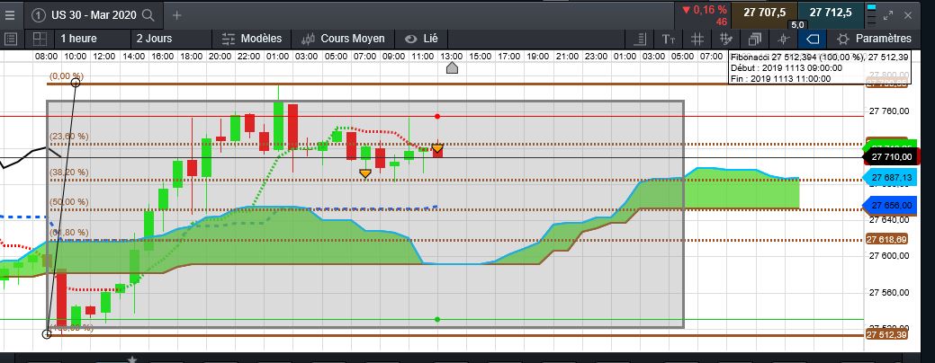The image size is (935, 363).
Task: Open the chart layout grid icon
Action: point(38,39)
